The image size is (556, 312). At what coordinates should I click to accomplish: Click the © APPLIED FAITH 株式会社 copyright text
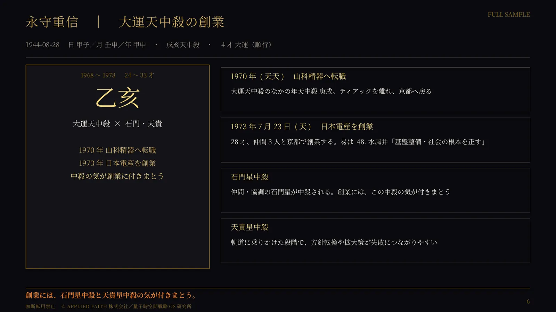pyautogui.click(x=126, y=306)
